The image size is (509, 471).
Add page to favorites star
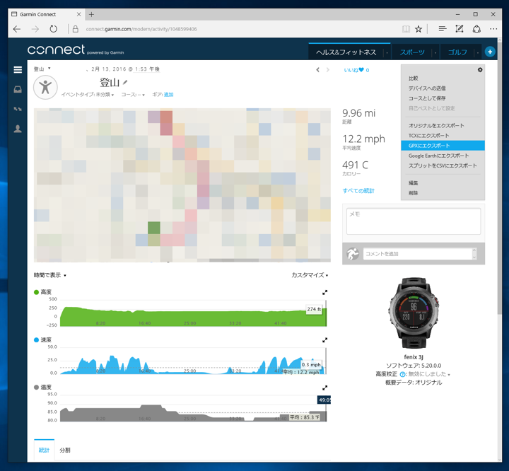[x=419, y=29]
